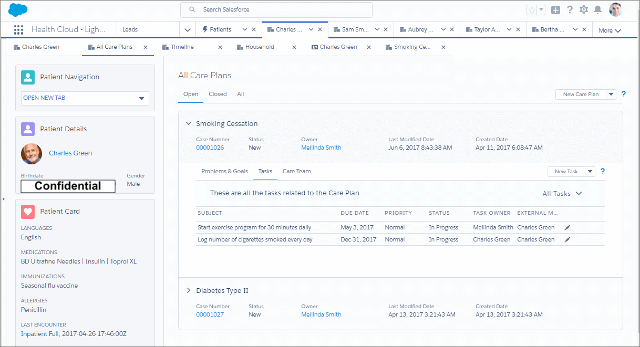
Task: Open the App Launcher grid icon
Action: click(19, 30)
